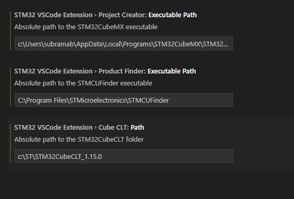Image resolution: width=294 pixels, height=199 pixels.
Task: Click the modified indicator bar beside Product Finder
Action: pyautogui.click(x=10, y=88)
